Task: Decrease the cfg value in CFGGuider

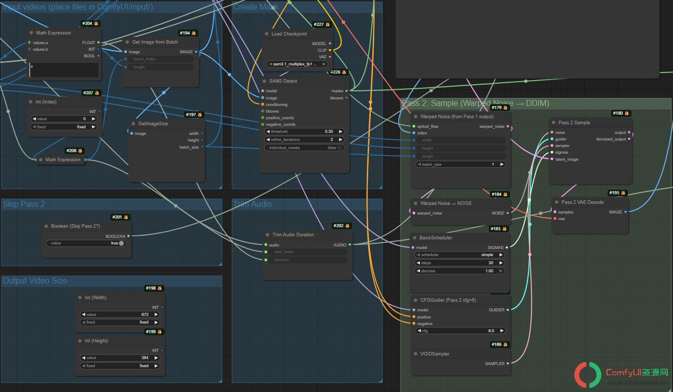Action: tap(418, 331)
